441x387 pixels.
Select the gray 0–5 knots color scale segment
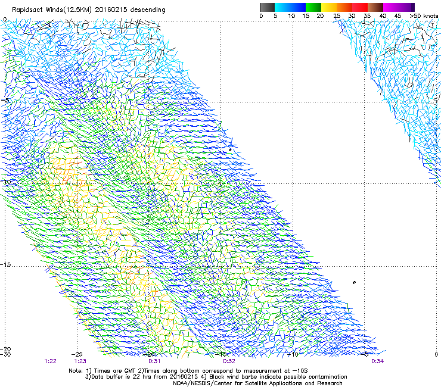point(267,7)
